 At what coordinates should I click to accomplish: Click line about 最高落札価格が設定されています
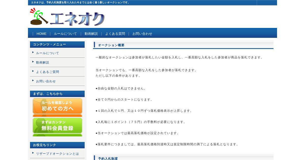point(138,133)
